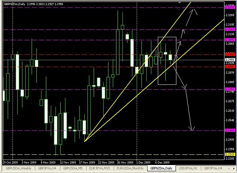Image resolution: width=237 pixels, height=173 pixels.
Task: Click the chart shift triangle marker
Action: point(179,2)
